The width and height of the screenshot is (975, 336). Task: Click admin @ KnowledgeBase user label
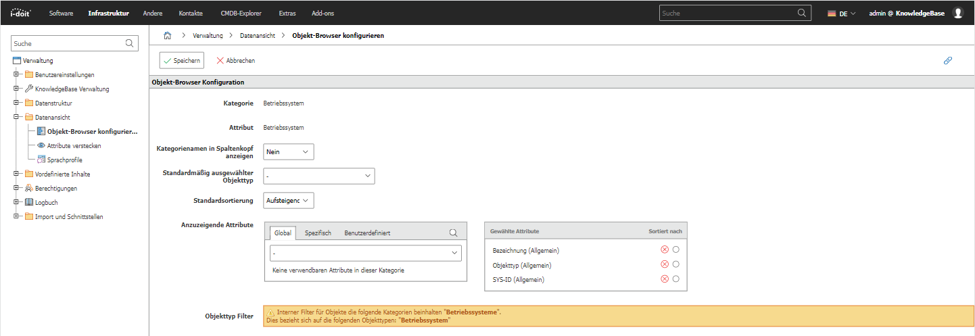(x=906, y=14)
